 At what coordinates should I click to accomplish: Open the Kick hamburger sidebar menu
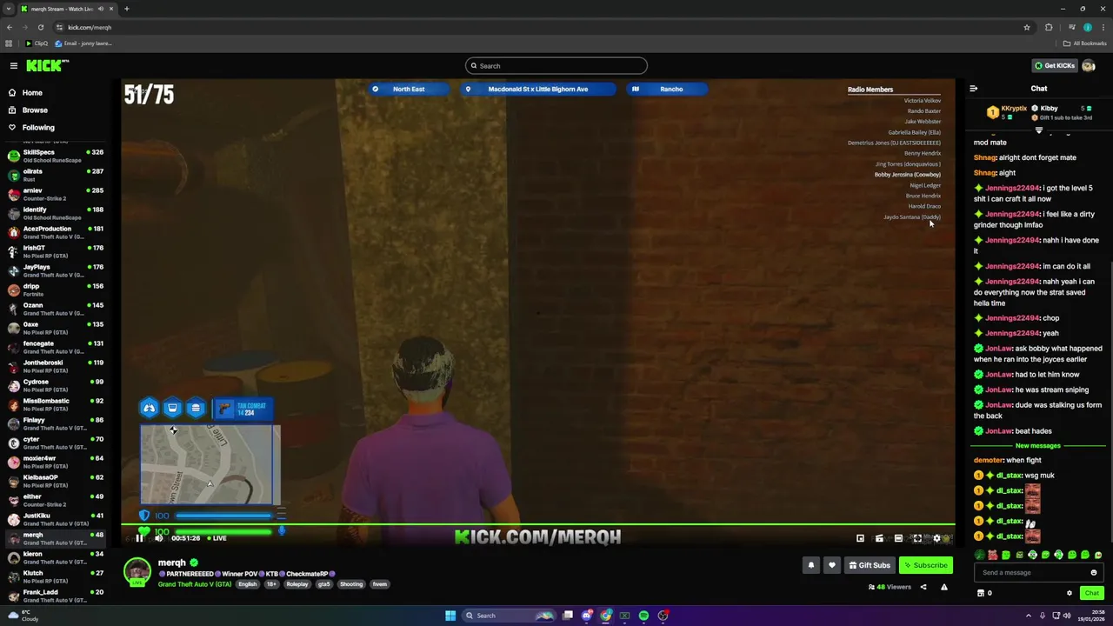coord(13,65)
